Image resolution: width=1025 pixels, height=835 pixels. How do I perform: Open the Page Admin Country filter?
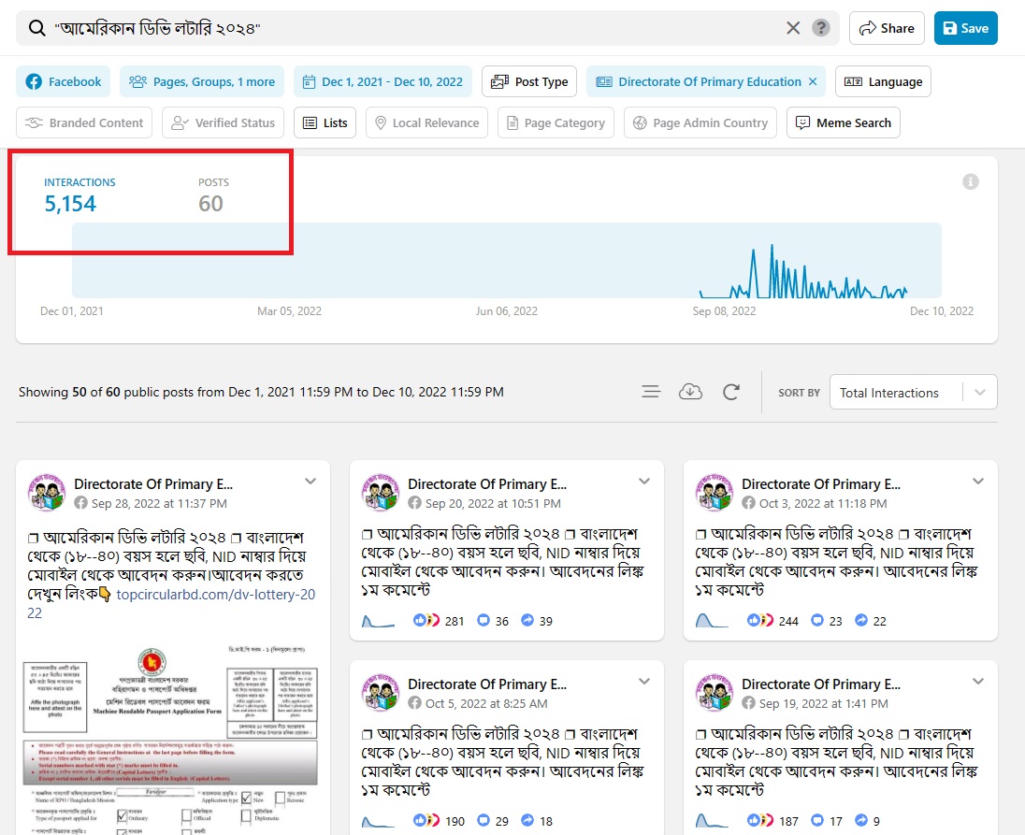700,122
